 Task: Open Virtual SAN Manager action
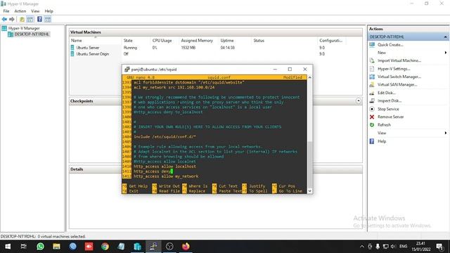[397, 84]
